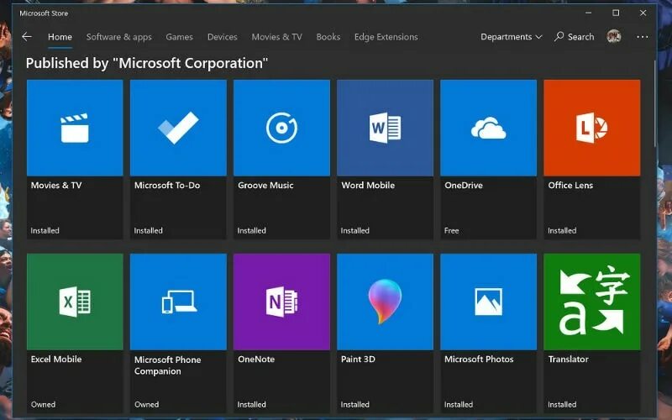
Task: Minimize the Microsoft Store window
Action: (589, 13)
